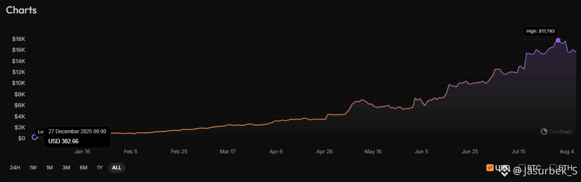Click the High $17,793 peak marker
The image size is (581, 182).
tap(558, 40)
